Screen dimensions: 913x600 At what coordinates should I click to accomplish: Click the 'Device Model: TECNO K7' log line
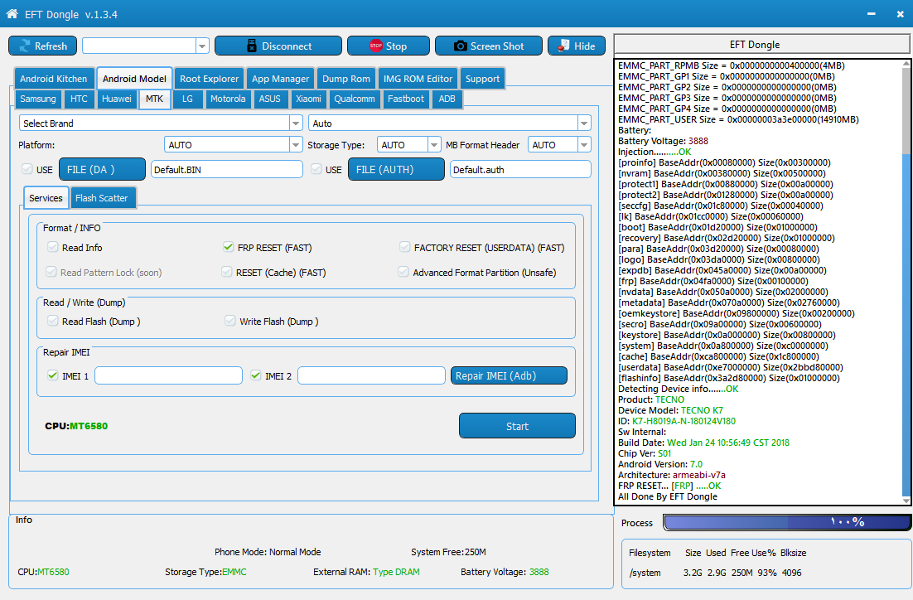[670, 410]
